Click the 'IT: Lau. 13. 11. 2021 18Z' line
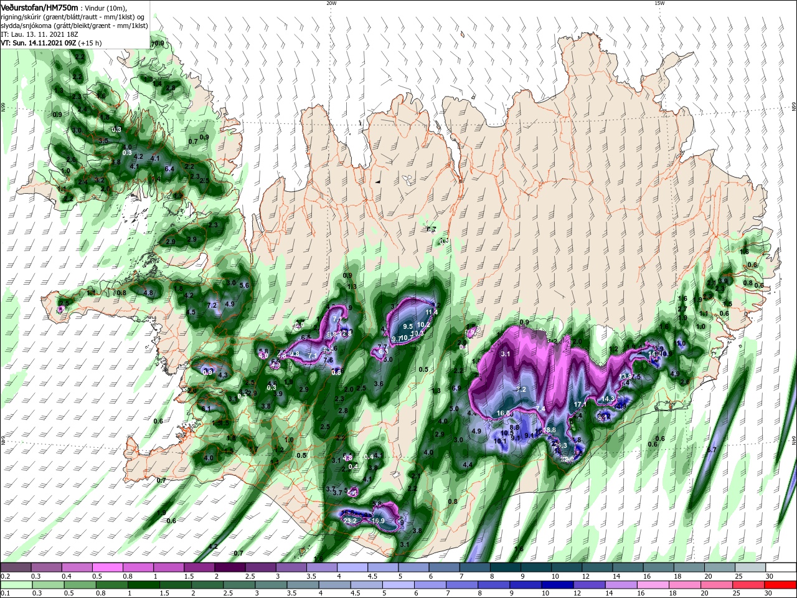This screenshot has width=797, height=598. tap(39, 34)
